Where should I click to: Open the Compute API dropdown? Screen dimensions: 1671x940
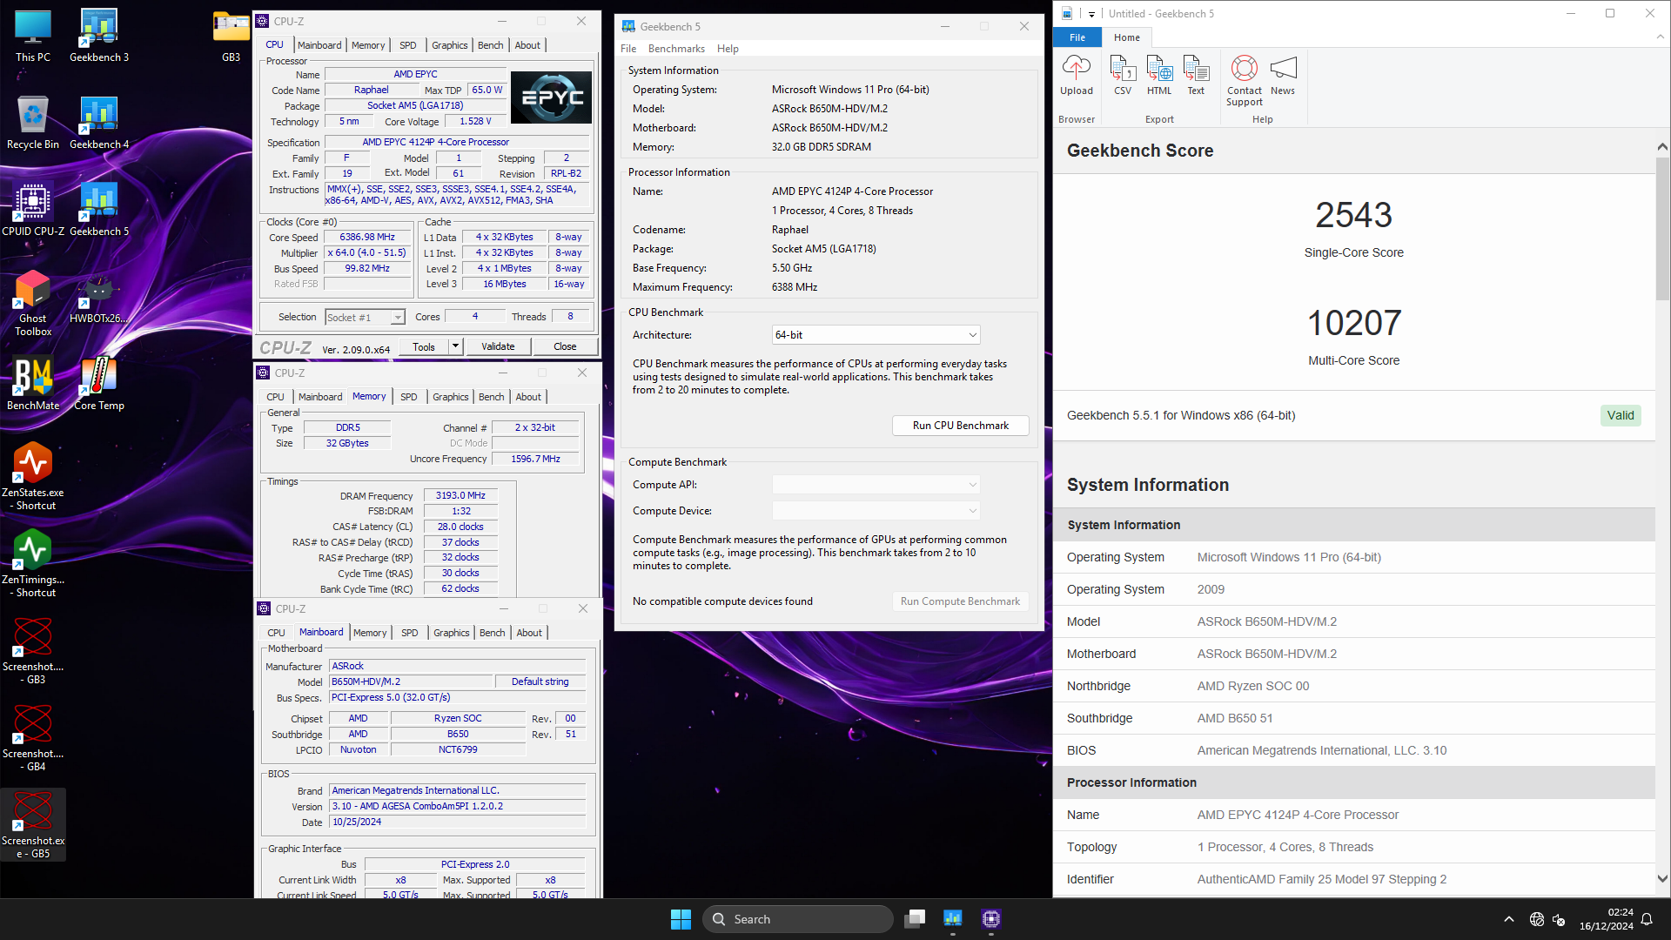point(876,485)
